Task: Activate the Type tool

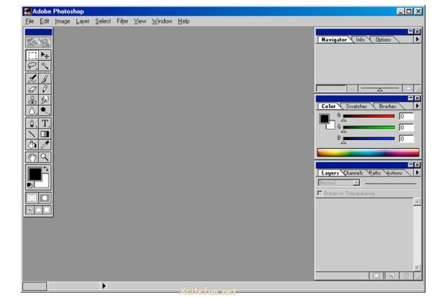Action: click(45, 123)
